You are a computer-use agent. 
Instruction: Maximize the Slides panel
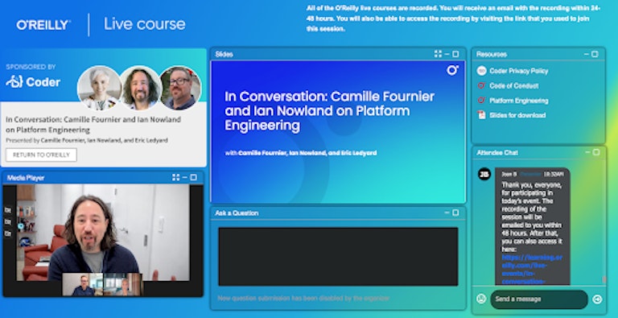click(455, 54)
